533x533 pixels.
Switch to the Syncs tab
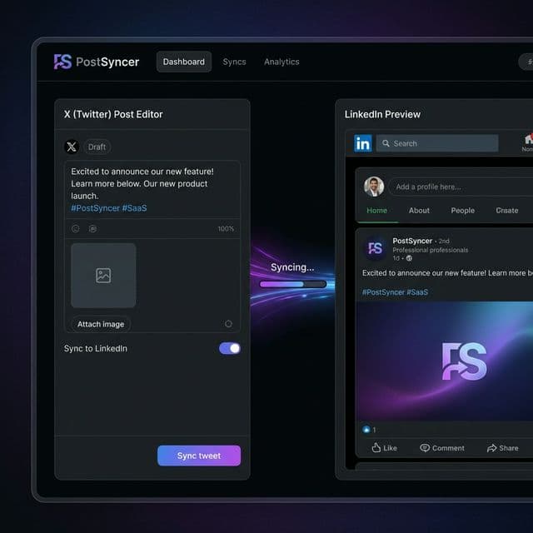pos(234,62)
